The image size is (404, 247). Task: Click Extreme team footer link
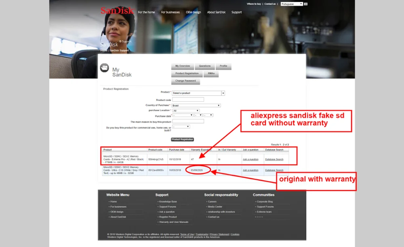point(264,212)
